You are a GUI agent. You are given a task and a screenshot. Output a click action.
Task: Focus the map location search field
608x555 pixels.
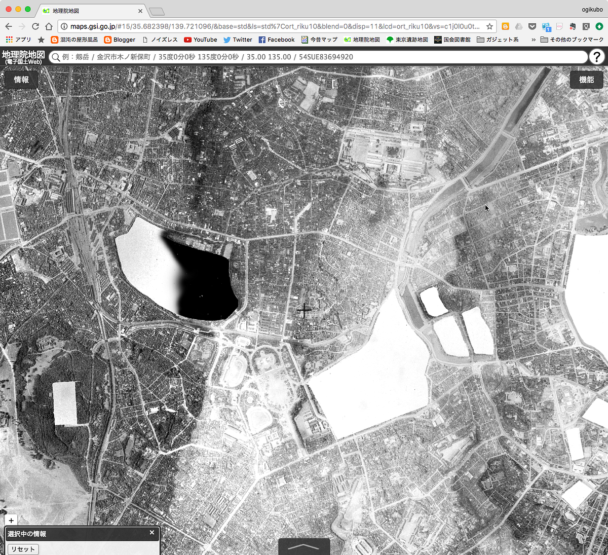click(319, 57)
